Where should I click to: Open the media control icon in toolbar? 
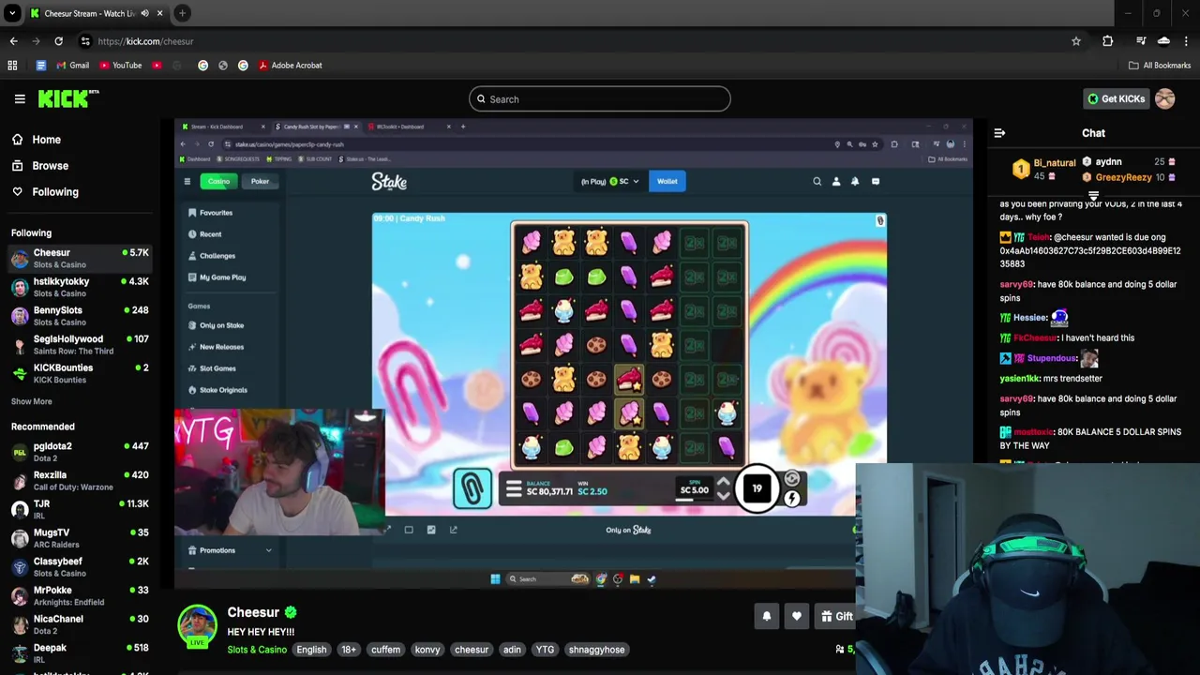pyautogui.click(x=1141, y=41)
